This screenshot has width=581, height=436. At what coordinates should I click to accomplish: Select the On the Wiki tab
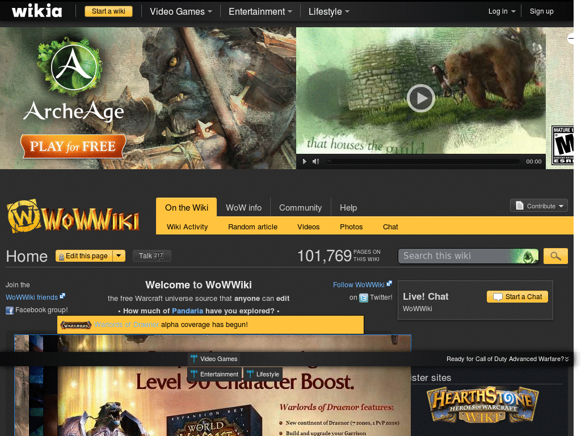coord(186,207)
